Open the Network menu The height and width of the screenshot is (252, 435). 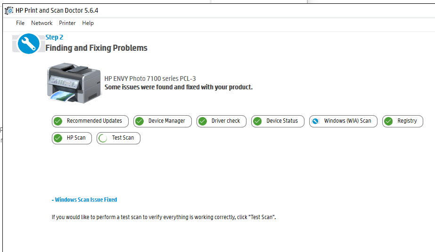(x=42, y=23)
